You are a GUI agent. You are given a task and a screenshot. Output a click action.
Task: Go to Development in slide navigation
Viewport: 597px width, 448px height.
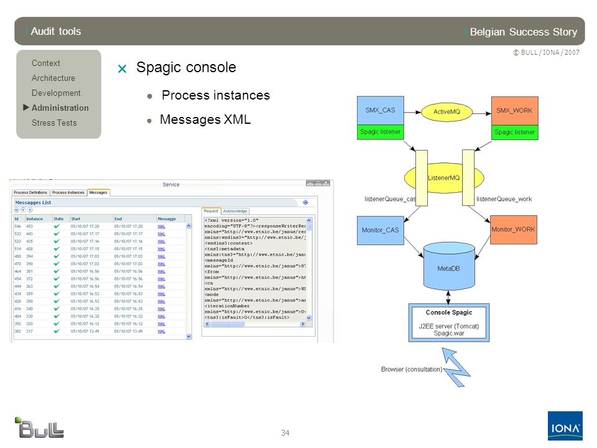click(56, 93)
